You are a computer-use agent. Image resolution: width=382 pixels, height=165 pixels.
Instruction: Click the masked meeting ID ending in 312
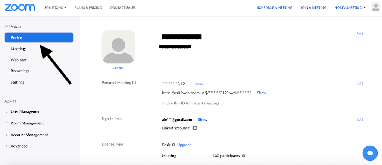(x=173, y=84)
